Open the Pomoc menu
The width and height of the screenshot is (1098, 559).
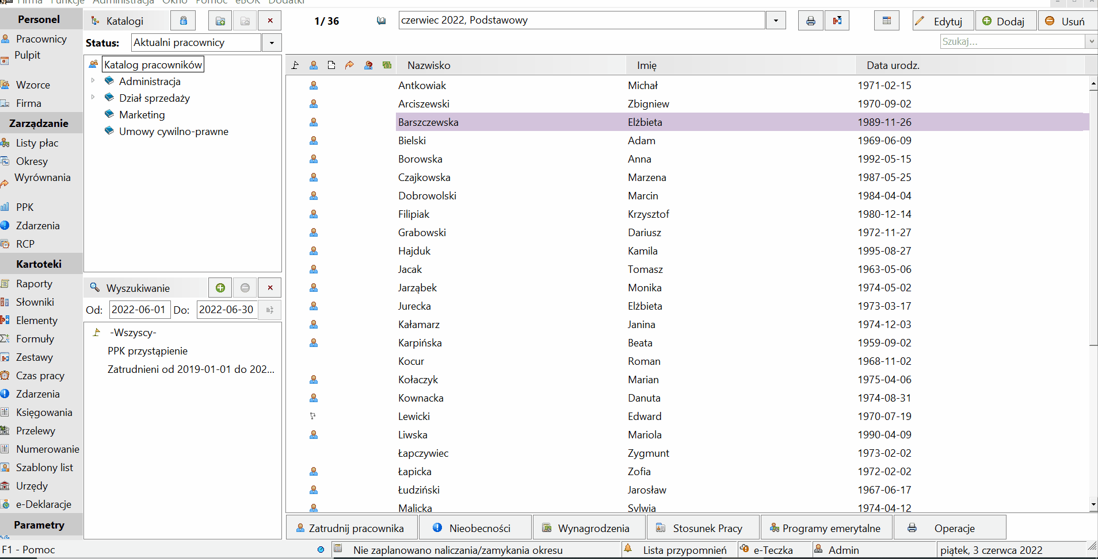[x=211, y=2]
